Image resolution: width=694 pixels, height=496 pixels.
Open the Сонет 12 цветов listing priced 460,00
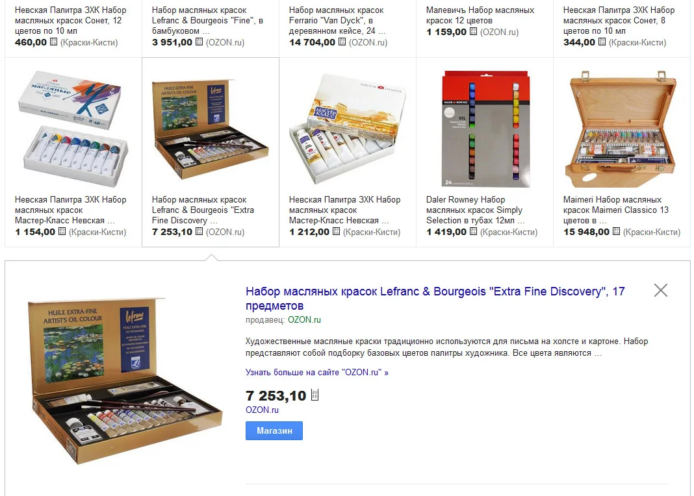point(70,20)
